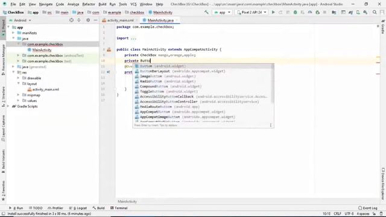Screen dimensions: 386x217
Task: Open SDK Manager icon
Action: tap(365, 12)
